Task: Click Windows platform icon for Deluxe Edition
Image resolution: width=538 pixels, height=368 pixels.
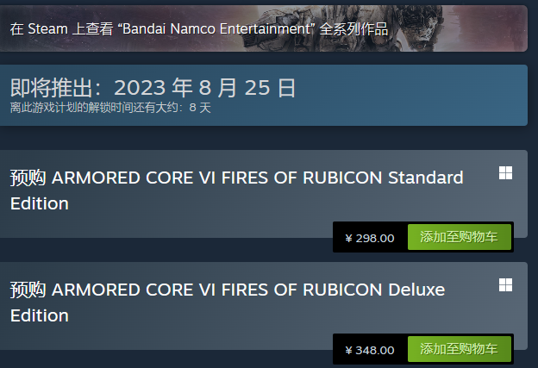Action: 505,285
